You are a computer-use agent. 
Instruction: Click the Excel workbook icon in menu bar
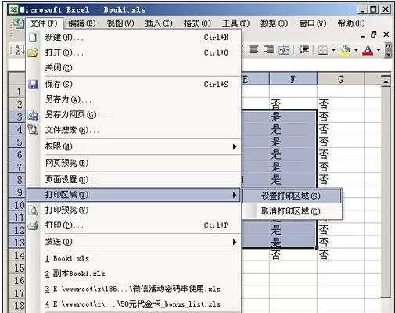pyautogui.click(x=18, y=23)
